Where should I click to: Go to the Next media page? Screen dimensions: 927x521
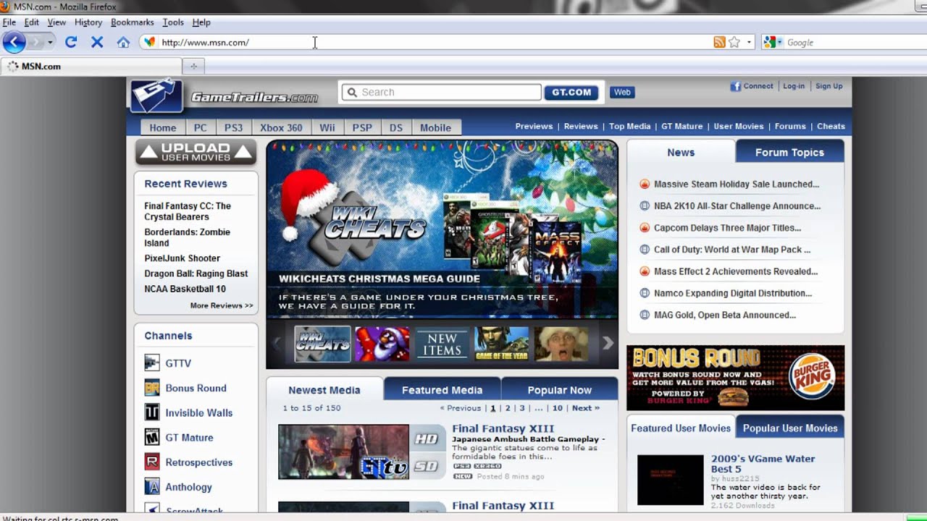coord(586,408)
